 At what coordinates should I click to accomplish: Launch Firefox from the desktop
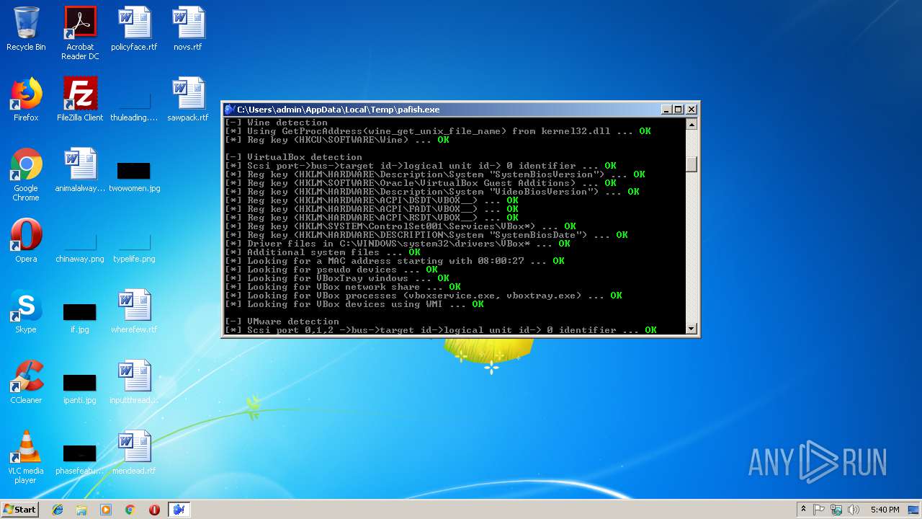pos(26,99)
